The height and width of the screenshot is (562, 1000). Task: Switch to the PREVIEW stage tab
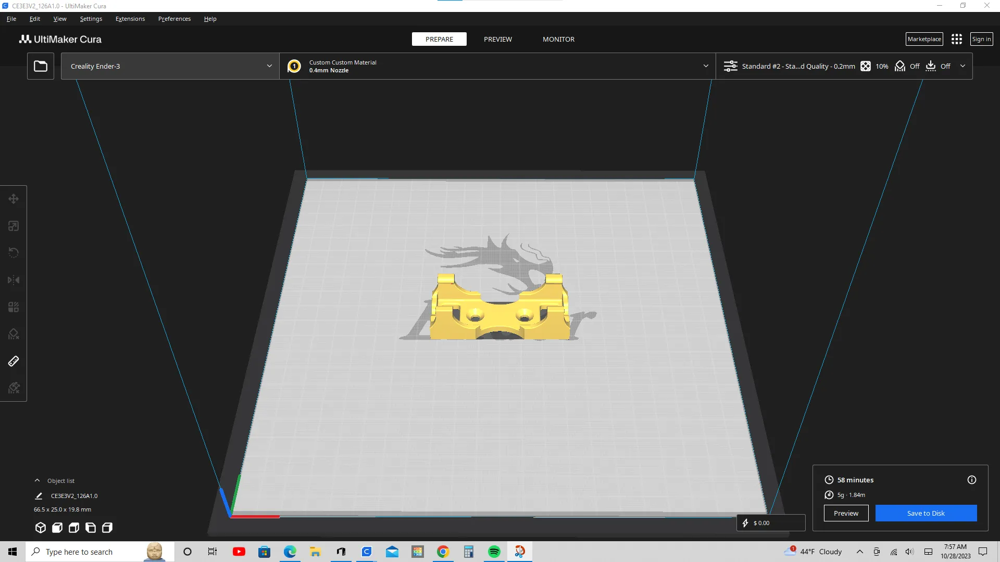pos(497,39)
